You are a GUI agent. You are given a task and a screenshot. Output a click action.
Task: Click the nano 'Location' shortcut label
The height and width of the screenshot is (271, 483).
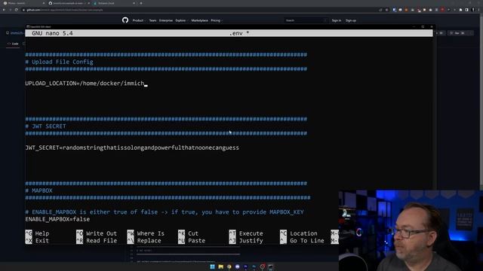tap(303, 233)
